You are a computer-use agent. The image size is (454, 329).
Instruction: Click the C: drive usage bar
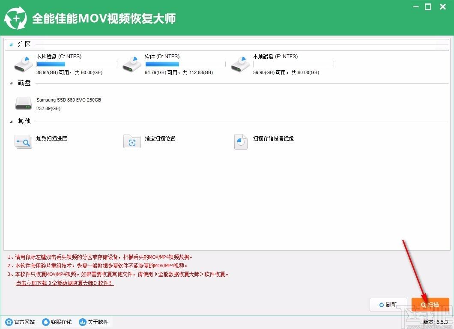(77, 64)
